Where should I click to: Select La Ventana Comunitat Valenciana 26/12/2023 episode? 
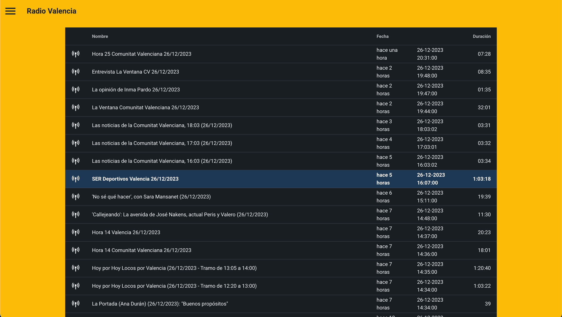pos(145,108)
